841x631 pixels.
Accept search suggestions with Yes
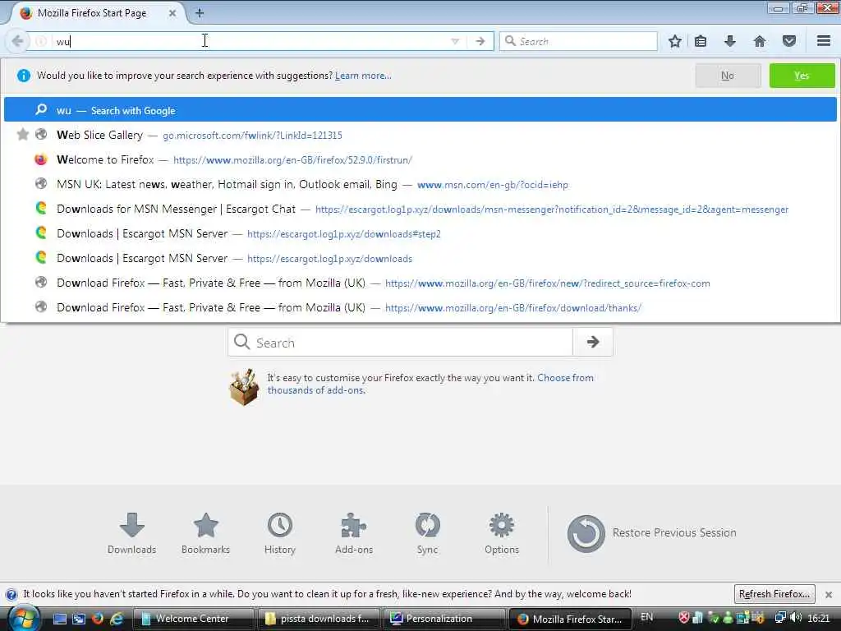coord(802,76)
